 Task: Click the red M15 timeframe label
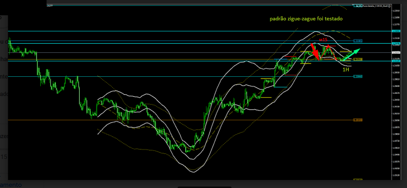[x=323, y=39]
